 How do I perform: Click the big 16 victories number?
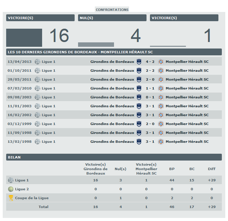click(59, 36)
